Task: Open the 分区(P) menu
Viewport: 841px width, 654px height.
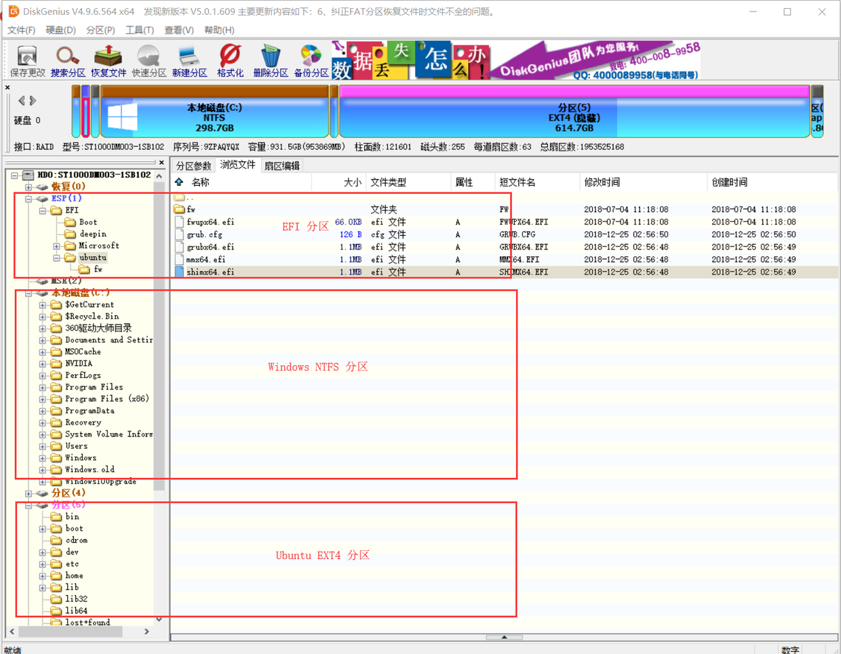Action: click(x=100, y=30)
